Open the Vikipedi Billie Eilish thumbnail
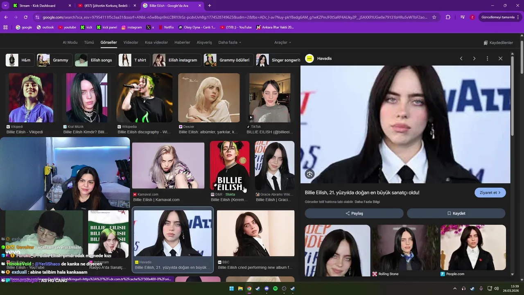The image size is (524, 295). click(x=31, y=98)
